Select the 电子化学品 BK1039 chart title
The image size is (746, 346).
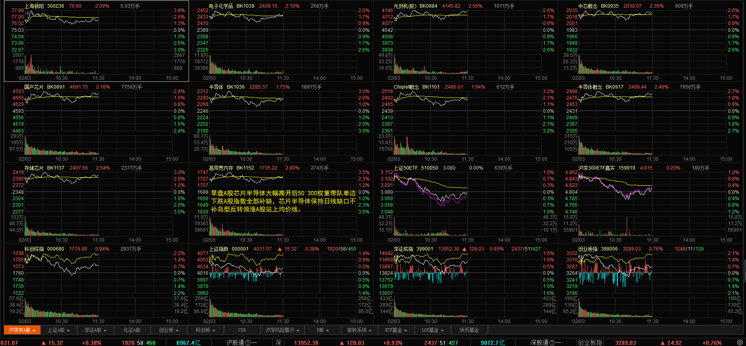pos(231,6)
